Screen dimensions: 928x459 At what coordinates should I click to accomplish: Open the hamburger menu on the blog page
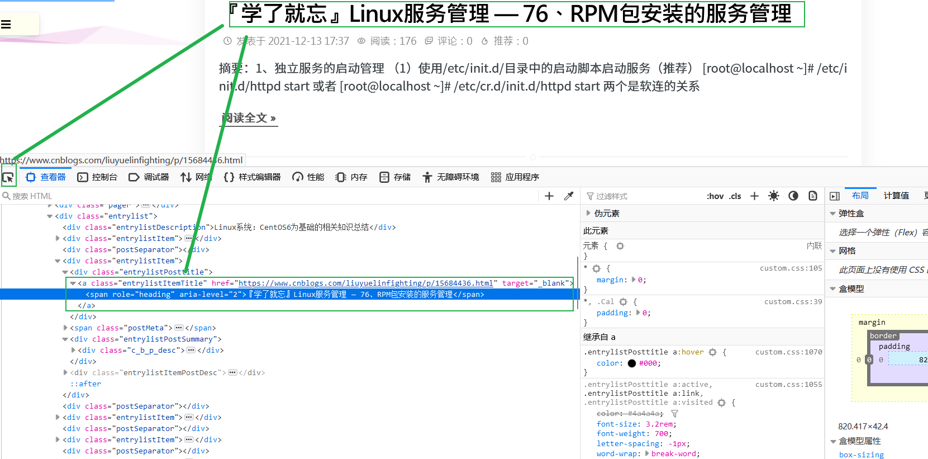6,24
